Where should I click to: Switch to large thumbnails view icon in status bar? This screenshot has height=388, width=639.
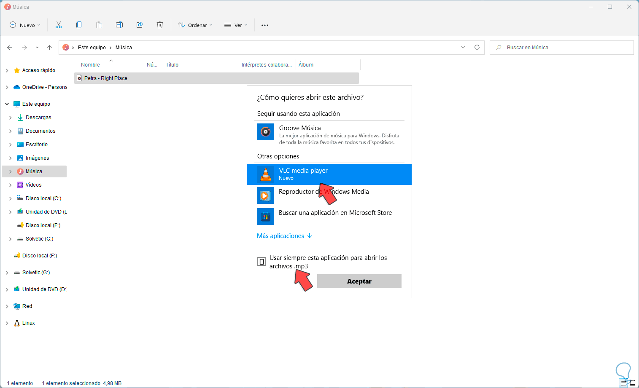pyautogui.click(x=632, y=383)
